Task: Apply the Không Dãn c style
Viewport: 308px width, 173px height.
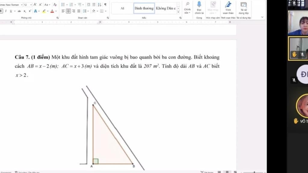Action: (x=166, y=8)
